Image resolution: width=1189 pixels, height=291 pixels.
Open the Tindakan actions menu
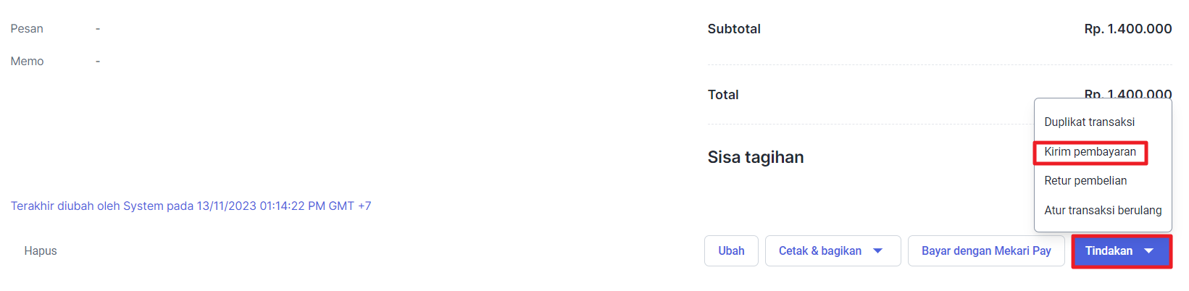point(1121,251)
